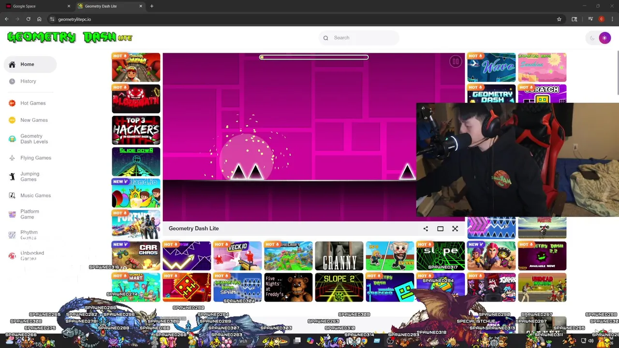This screenshot has width=619, height=348.
Task: Open the Subway Surfers thumbnail
Action: (x=136, y=67)
